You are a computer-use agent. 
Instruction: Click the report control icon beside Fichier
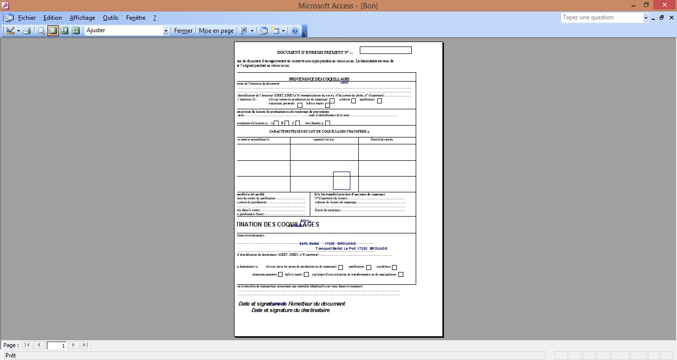(9, 18)
